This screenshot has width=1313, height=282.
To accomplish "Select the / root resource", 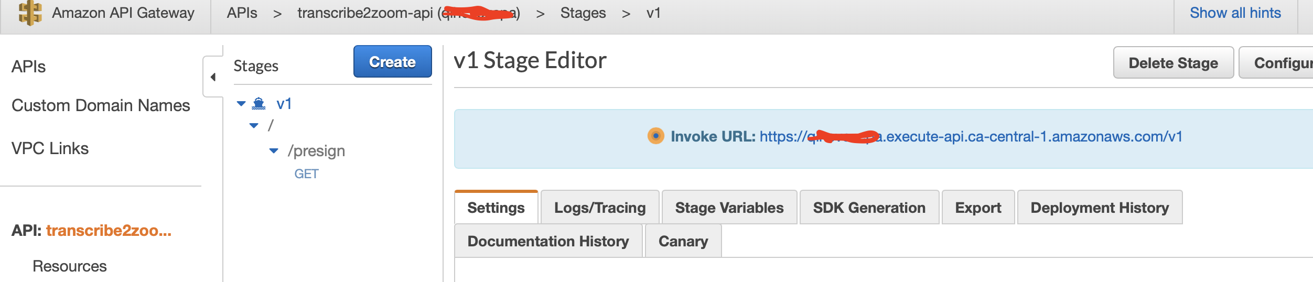I will [x=271, y=125].
